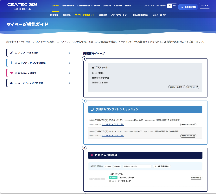Click 出展エリア green tag

(x=113, y=178)
